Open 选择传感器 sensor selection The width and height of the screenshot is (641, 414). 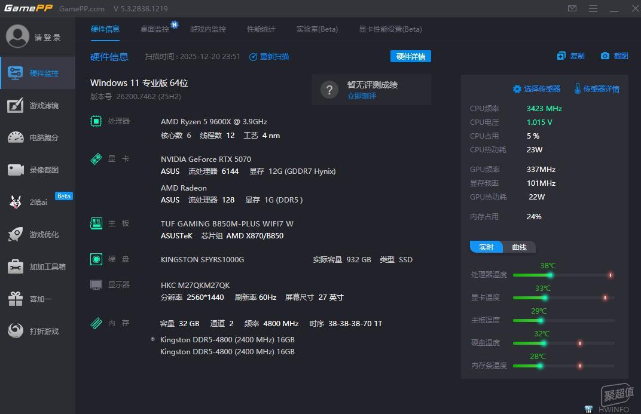coord(536,88)
